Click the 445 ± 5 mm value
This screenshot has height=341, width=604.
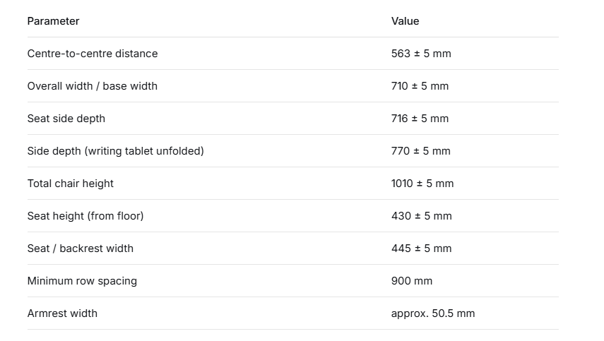[422, 249]
